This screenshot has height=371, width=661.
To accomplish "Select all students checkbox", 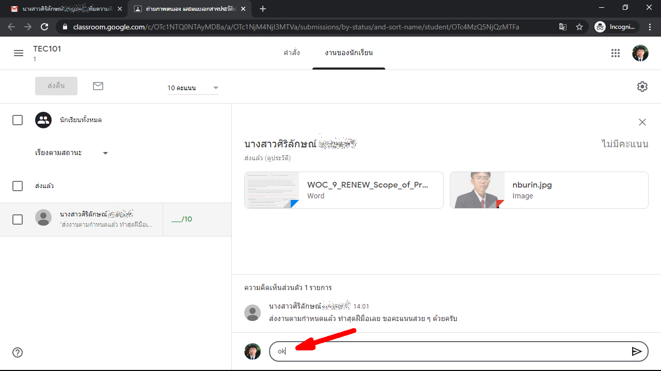I will [x=18, y=120].
